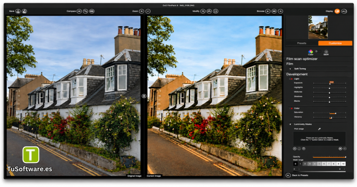Viewport: 357px width, 187px height.
Task: Click the lower mask range input field
Action: 296,169
